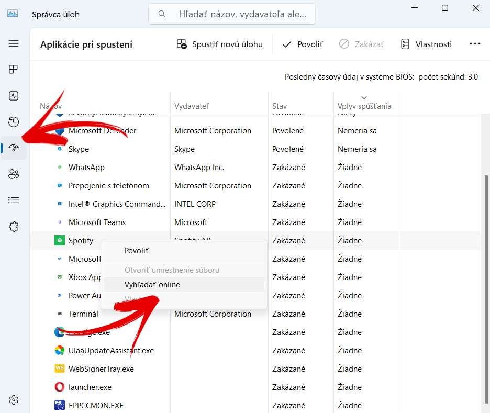Image resolution: width=490 pixels, height=413 pixels.
Task: Sort by the Stav column header
Action: coord(280,106)
